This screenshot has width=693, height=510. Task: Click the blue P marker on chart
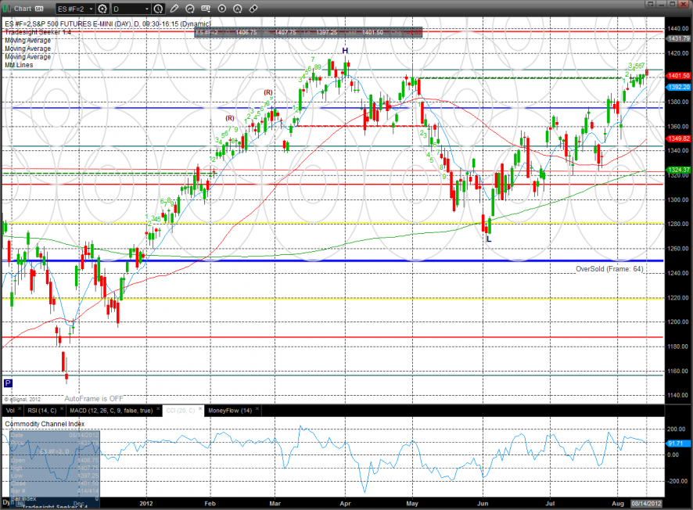coord(8,383)
